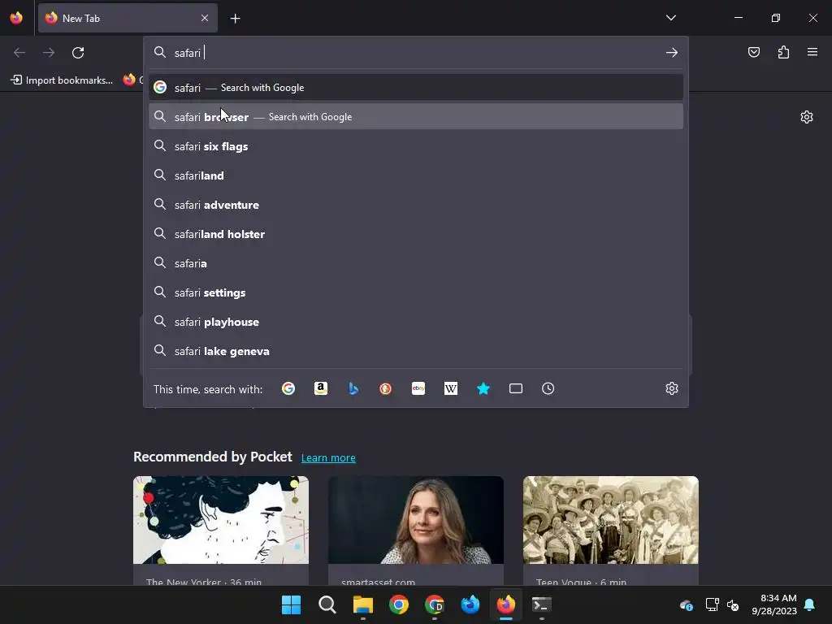
Task: Launch Chrome Dev icon from taskbar
Action: click(x=435, y=604)
